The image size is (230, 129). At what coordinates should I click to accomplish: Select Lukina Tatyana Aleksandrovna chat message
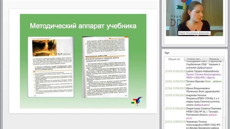[x=194, y=75]
